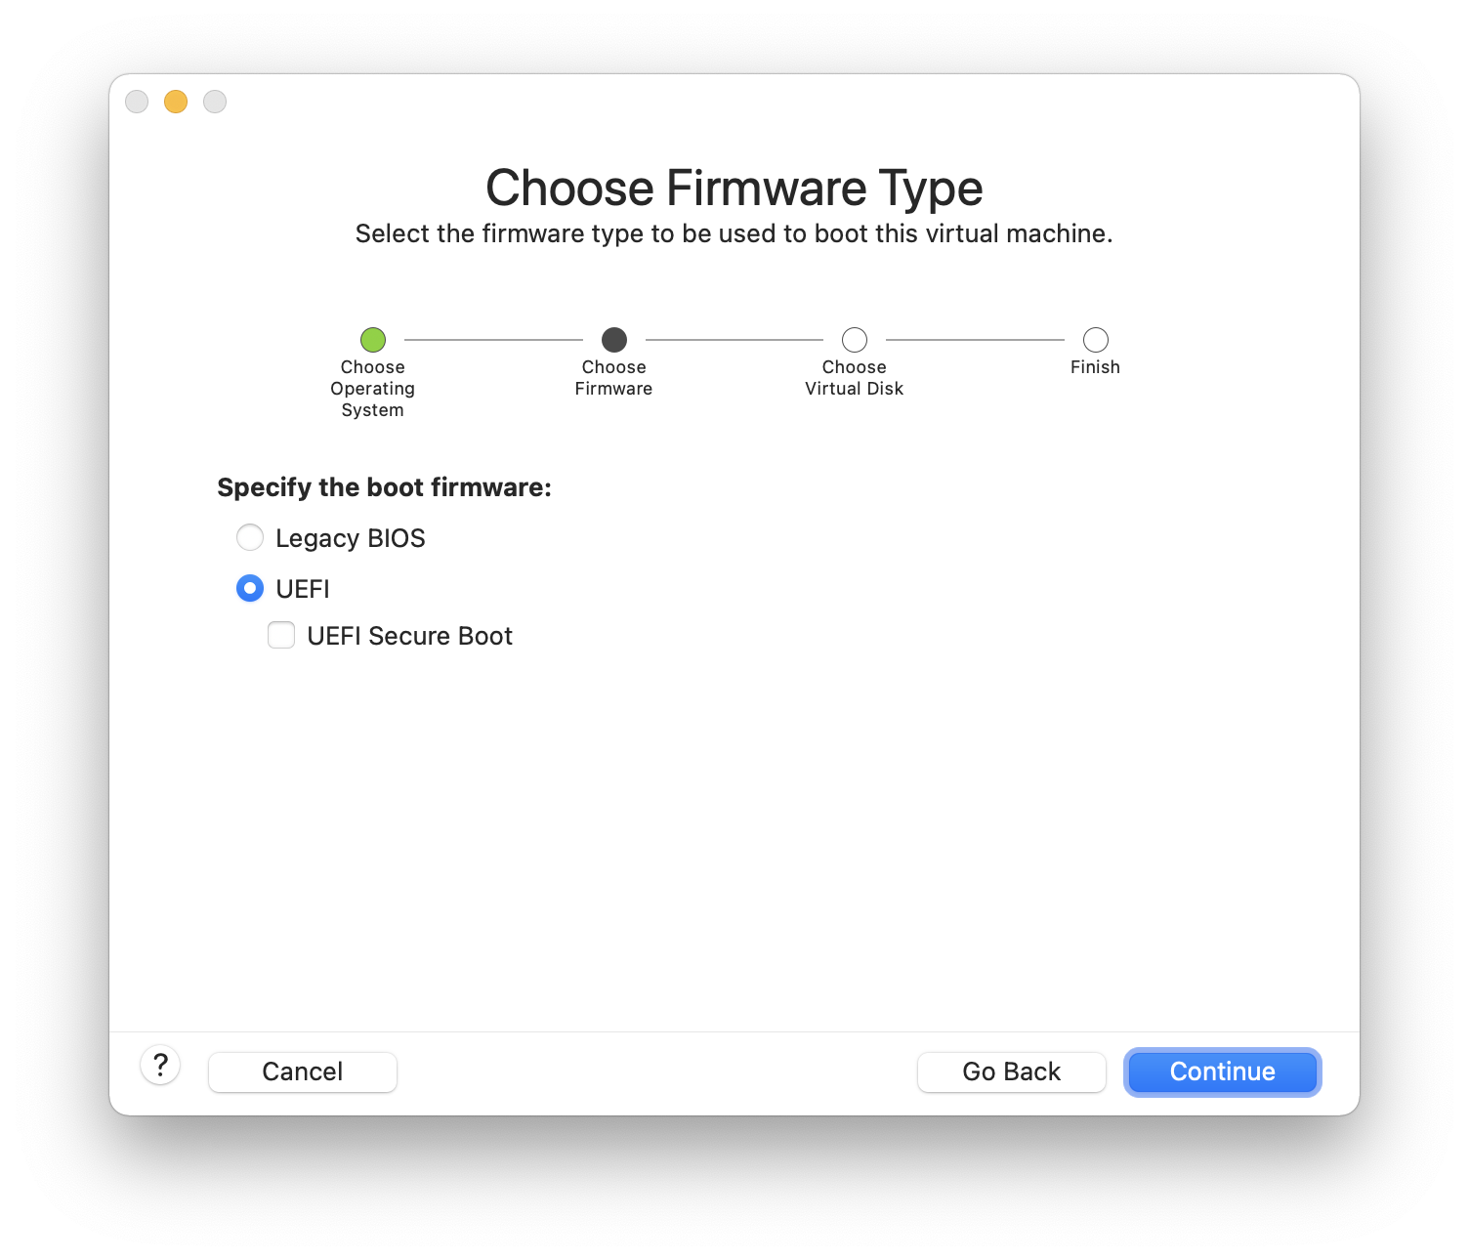
Task: Select the Legacy BIOS radio button
Action: 250,537
